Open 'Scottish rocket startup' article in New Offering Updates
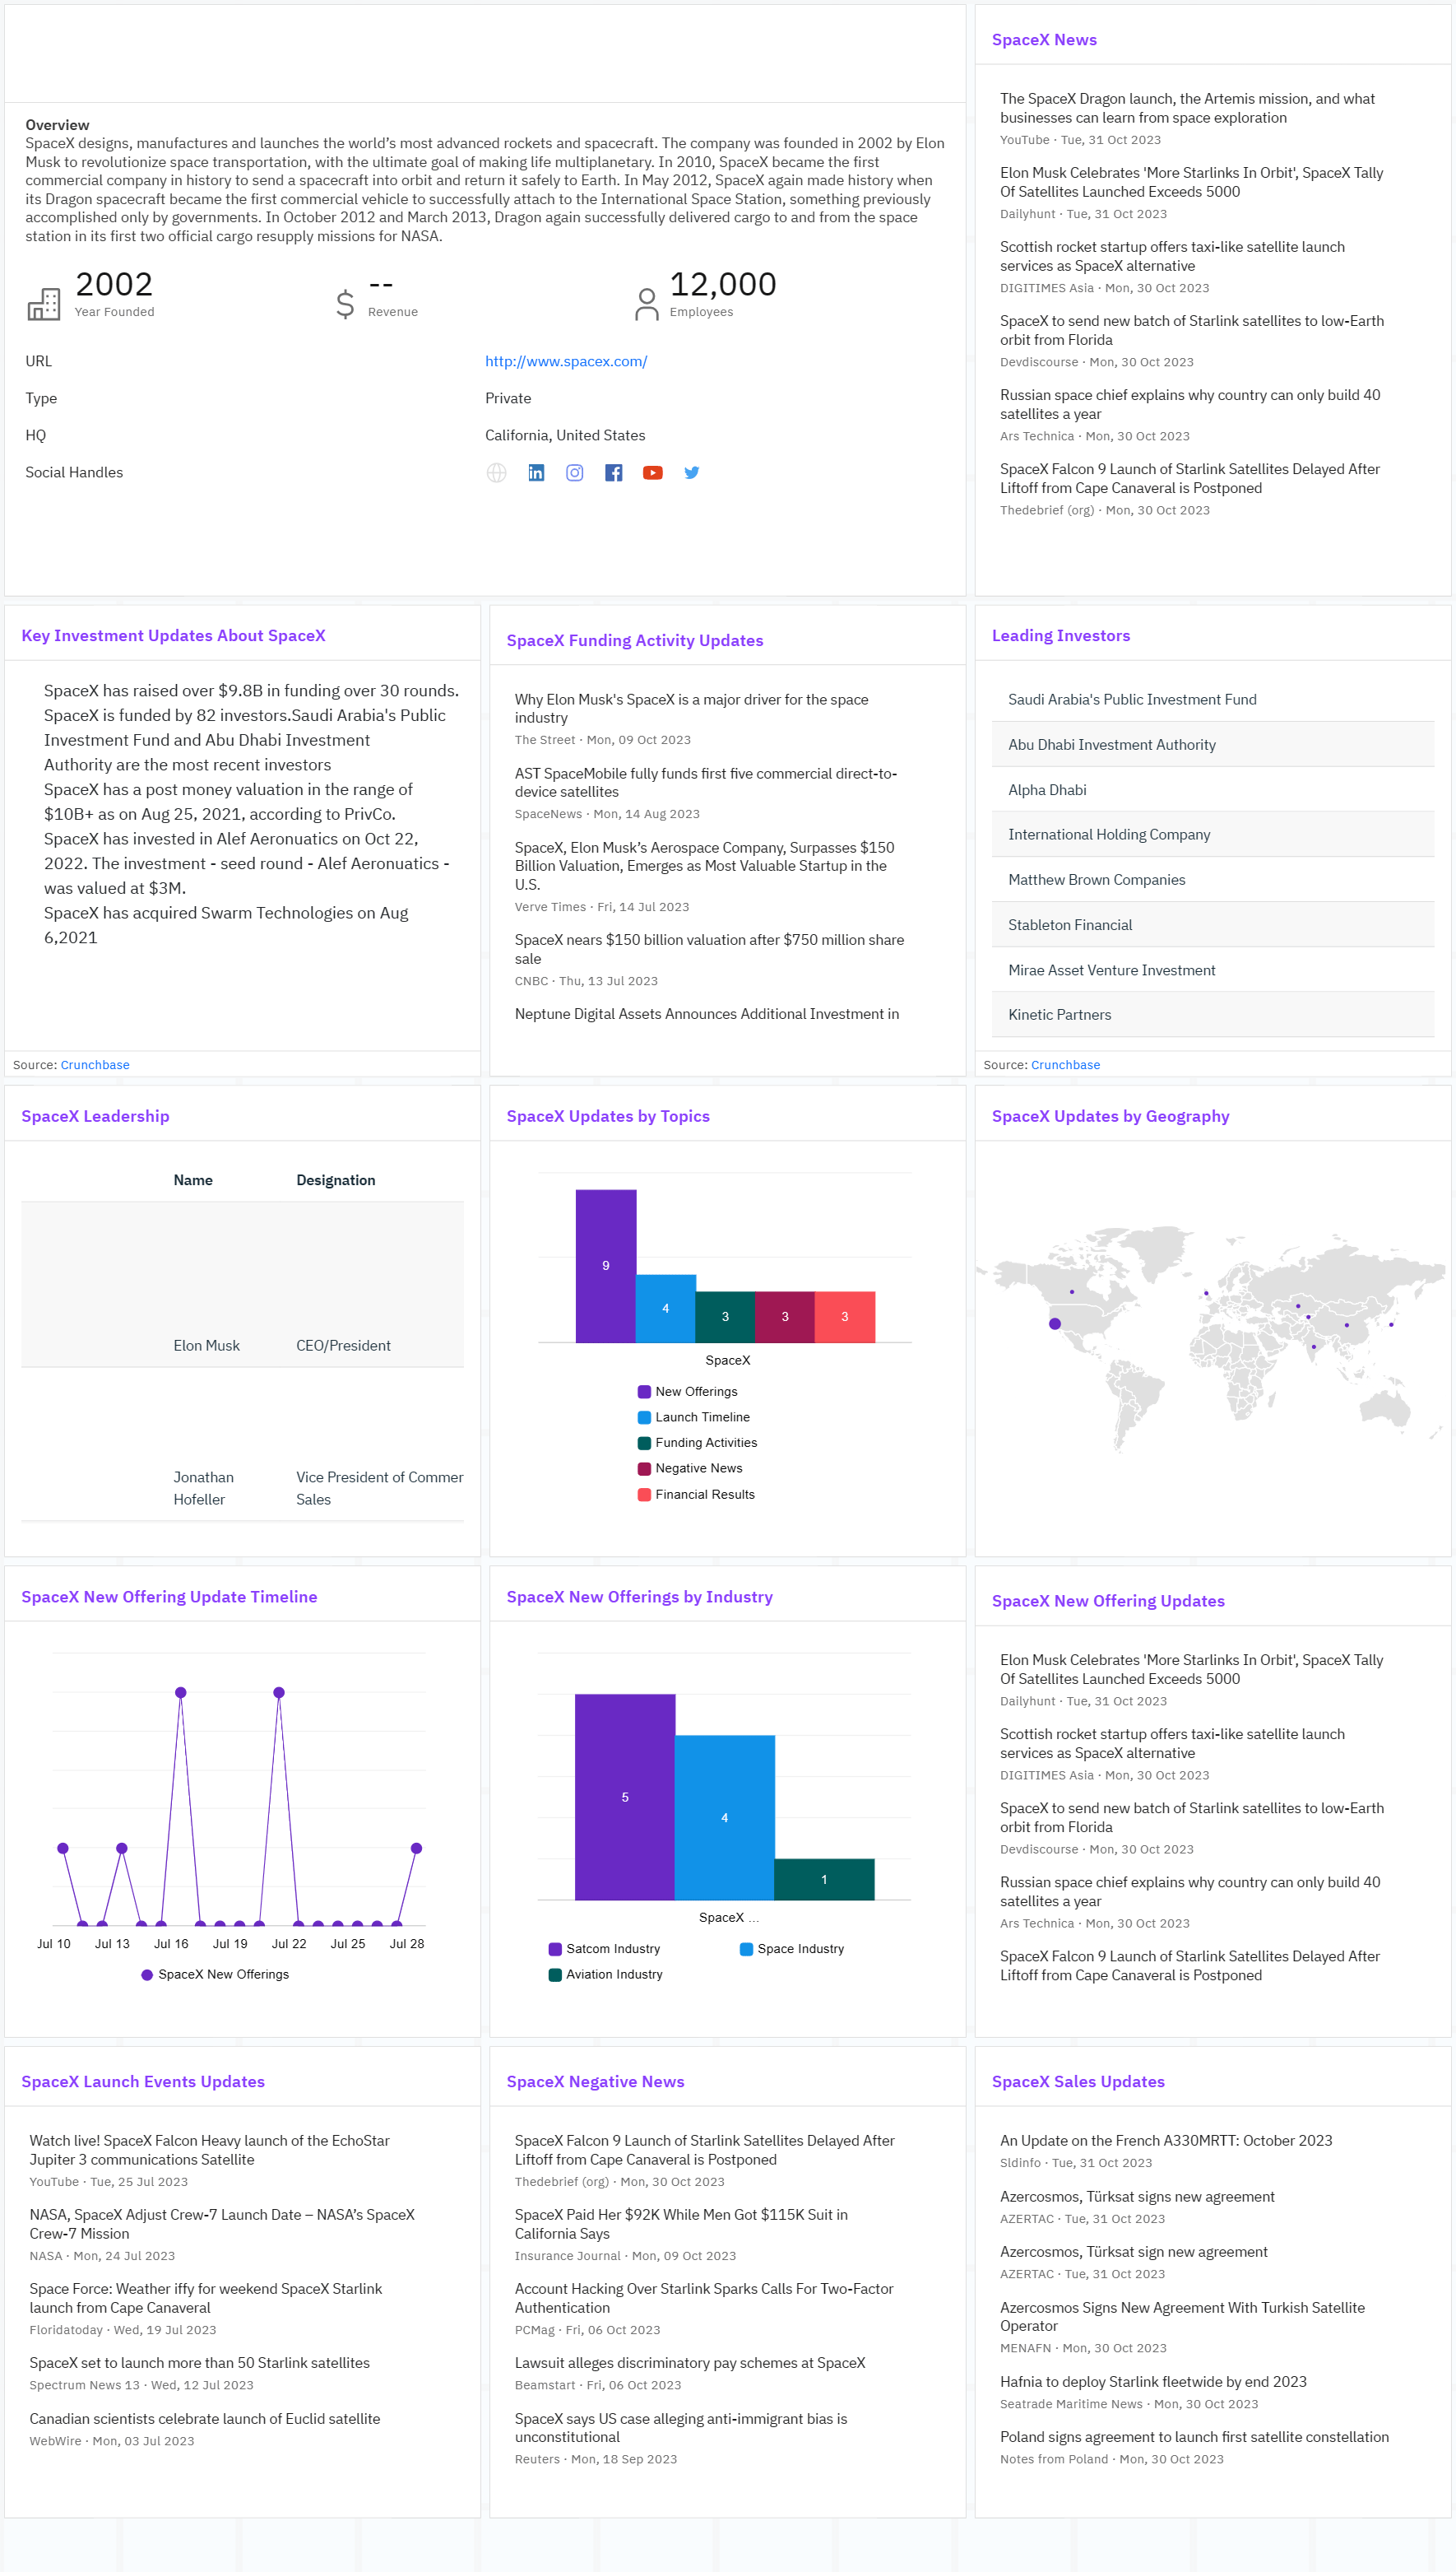 (1172, 1744)
